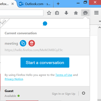The height and width of the screenshot is (101, 101).
Task: Start a conversation
Action: point(45,62)
